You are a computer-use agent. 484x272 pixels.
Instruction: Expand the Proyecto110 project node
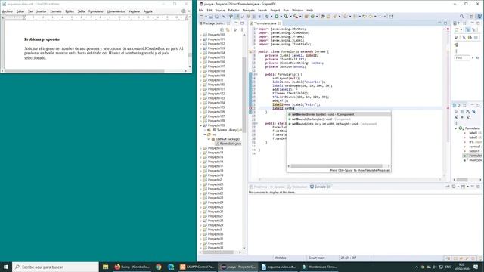[201, 35]
